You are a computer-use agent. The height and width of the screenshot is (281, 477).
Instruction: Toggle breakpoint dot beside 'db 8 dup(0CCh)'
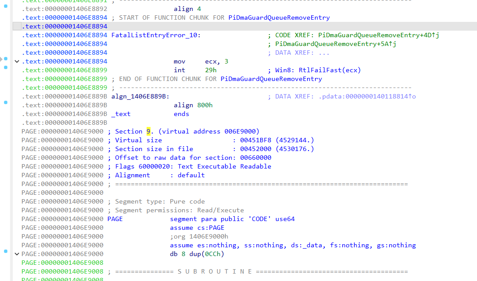click(x=6, y=251)
